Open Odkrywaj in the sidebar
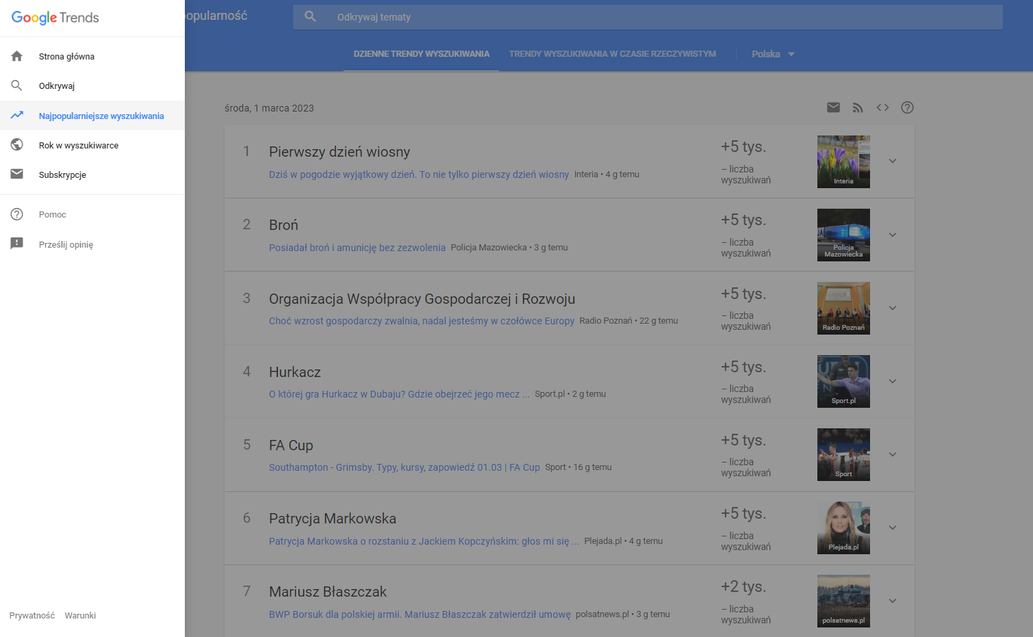1033x637 pixels. pyautogui.click(x=92, y=86)
